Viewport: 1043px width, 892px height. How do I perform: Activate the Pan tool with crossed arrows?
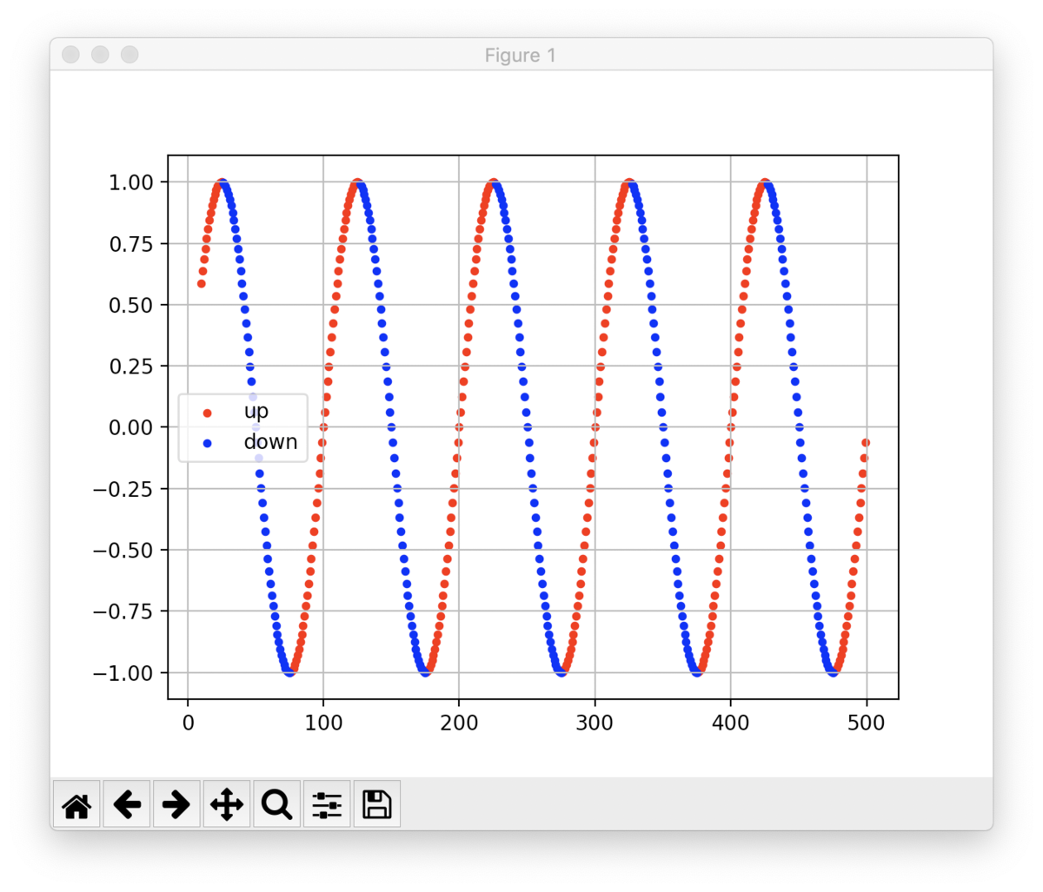coord(227,804)
